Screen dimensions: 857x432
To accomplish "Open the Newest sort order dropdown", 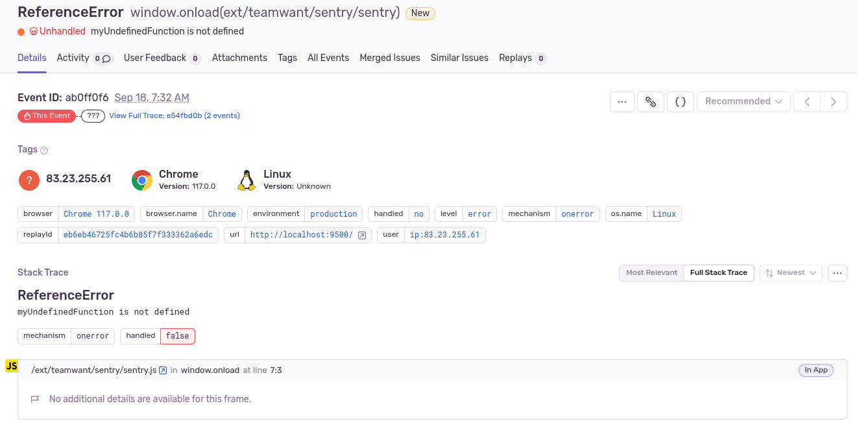I will click(x=791, y=273).
